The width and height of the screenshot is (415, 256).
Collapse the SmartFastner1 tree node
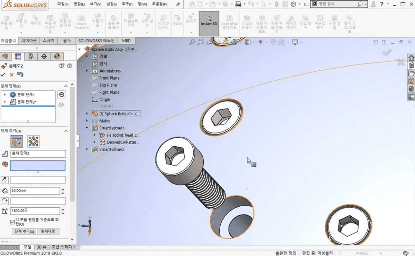point(87,128)
